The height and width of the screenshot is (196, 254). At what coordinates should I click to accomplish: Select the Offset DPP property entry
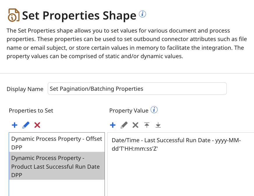point(57,143)
